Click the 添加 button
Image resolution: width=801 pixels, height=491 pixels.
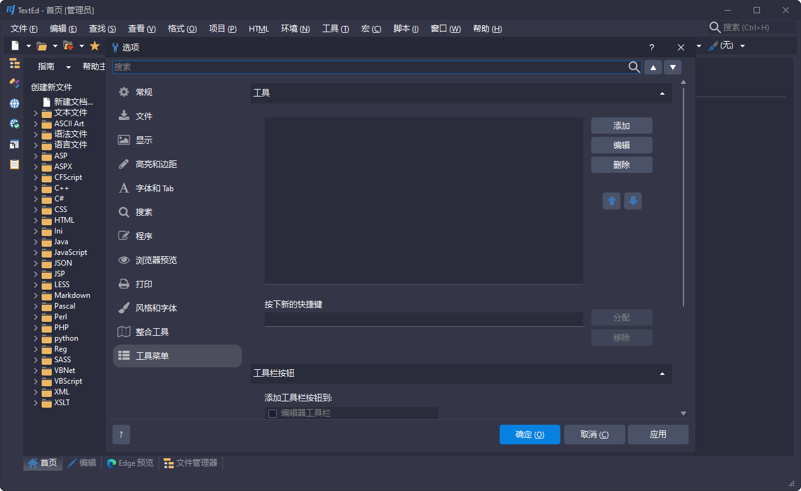point(622,126)
